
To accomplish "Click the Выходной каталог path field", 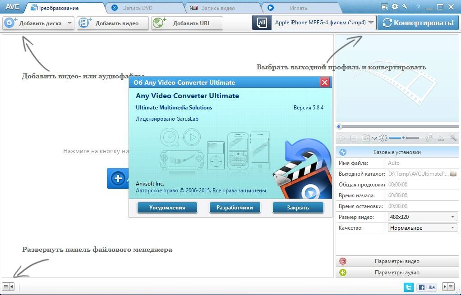I will point(418,174).
